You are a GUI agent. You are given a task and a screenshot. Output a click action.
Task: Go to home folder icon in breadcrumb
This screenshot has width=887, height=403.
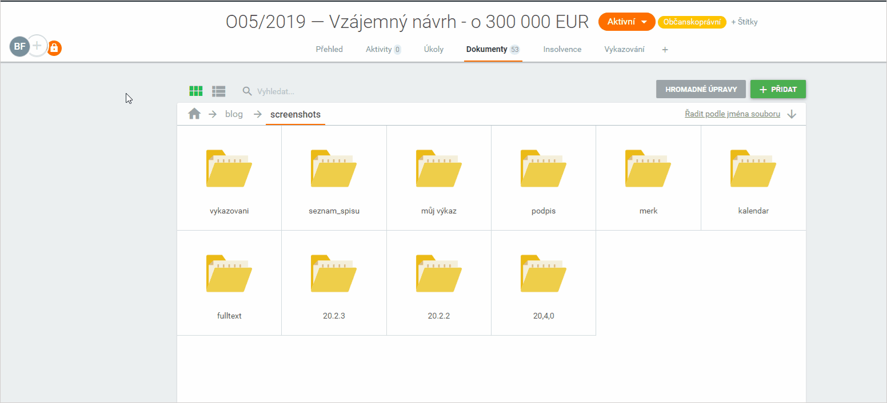[194, 114]
